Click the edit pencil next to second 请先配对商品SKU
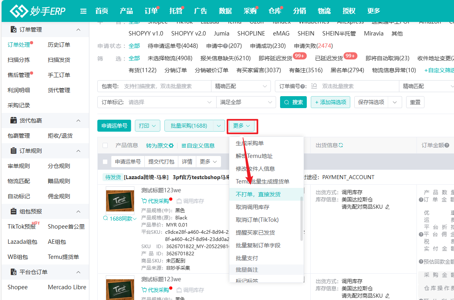The image size is (454, 300). [x=388, y=296]
